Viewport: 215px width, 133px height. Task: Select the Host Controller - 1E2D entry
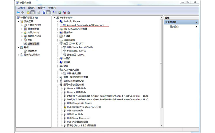coord(107,100)
